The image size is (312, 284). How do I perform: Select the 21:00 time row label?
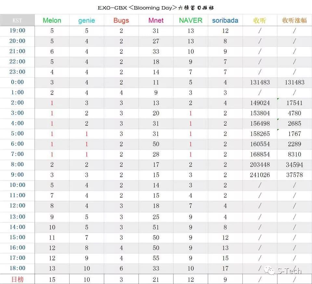click(x=17, y=51)
